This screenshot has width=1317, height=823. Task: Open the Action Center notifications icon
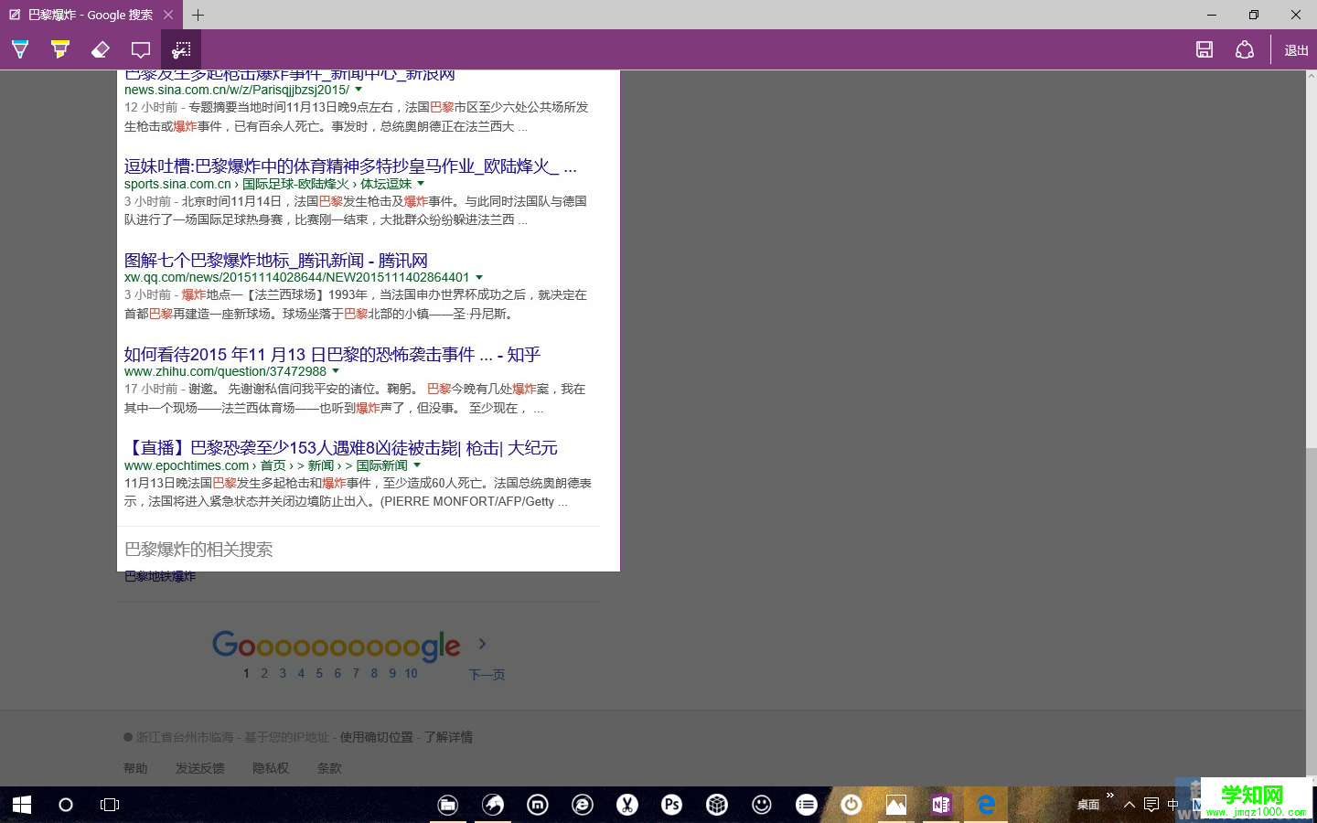point(1151,805)
